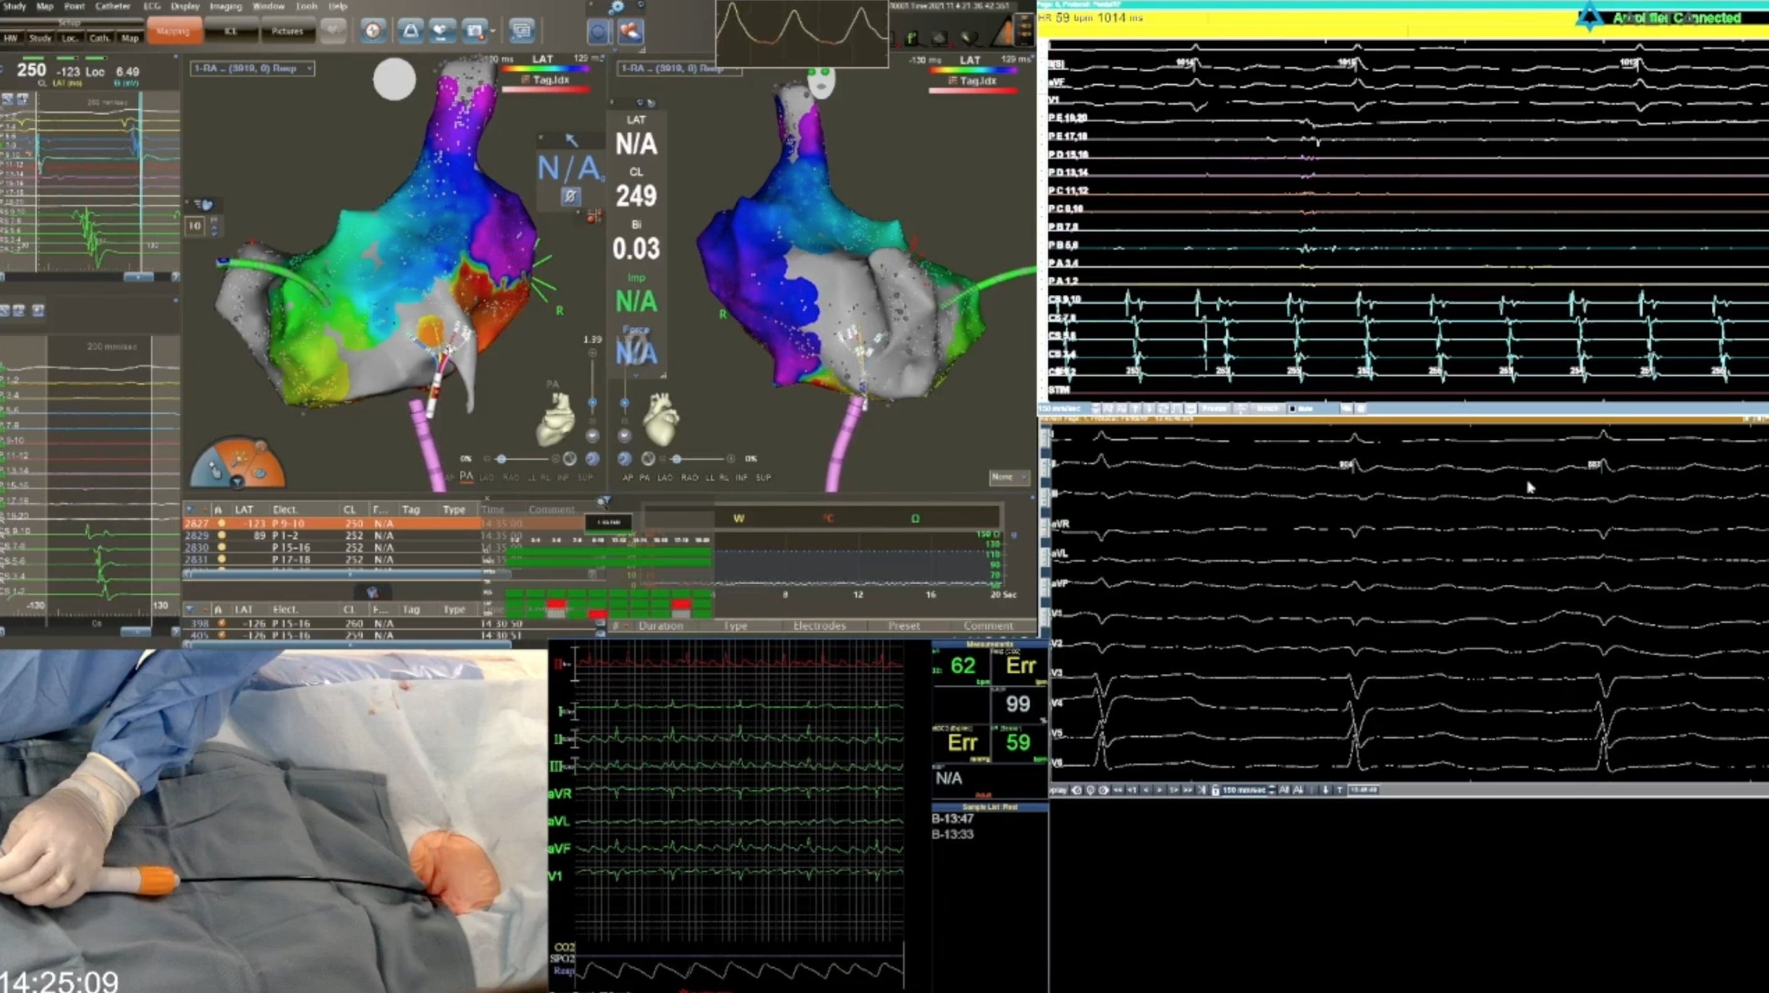Image resolution: width=1769 pixels, height=993 pixels.
Task: Click the Loc. setup button
Action: click(70, 38)
